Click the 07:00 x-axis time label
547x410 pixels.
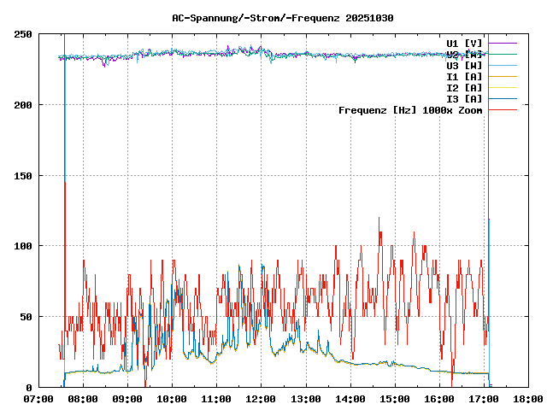tap(38, 399)
